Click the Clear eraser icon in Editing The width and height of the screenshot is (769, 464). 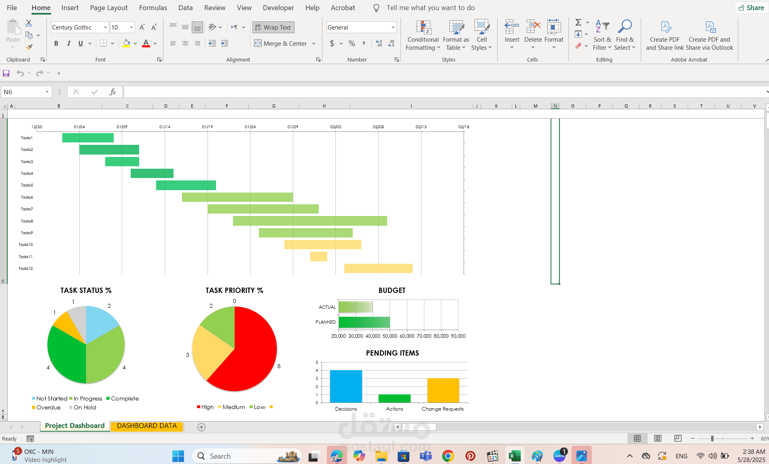[578, 46]
